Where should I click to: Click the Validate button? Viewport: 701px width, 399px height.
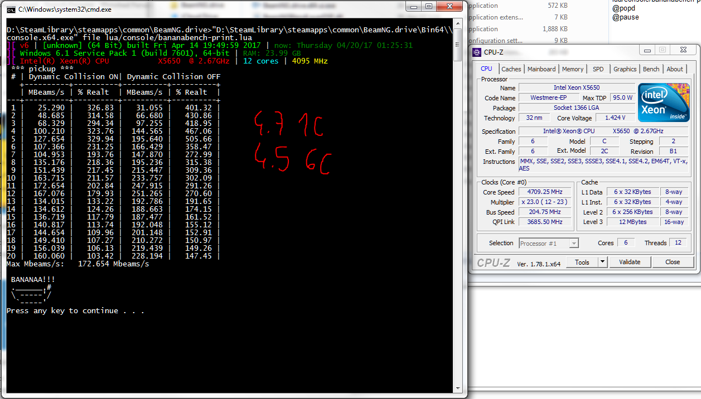(630, 262)
